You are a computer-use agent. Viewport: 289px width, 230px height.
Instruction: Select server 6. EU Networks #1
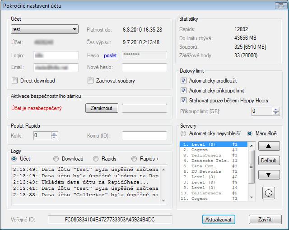point(214,171)
